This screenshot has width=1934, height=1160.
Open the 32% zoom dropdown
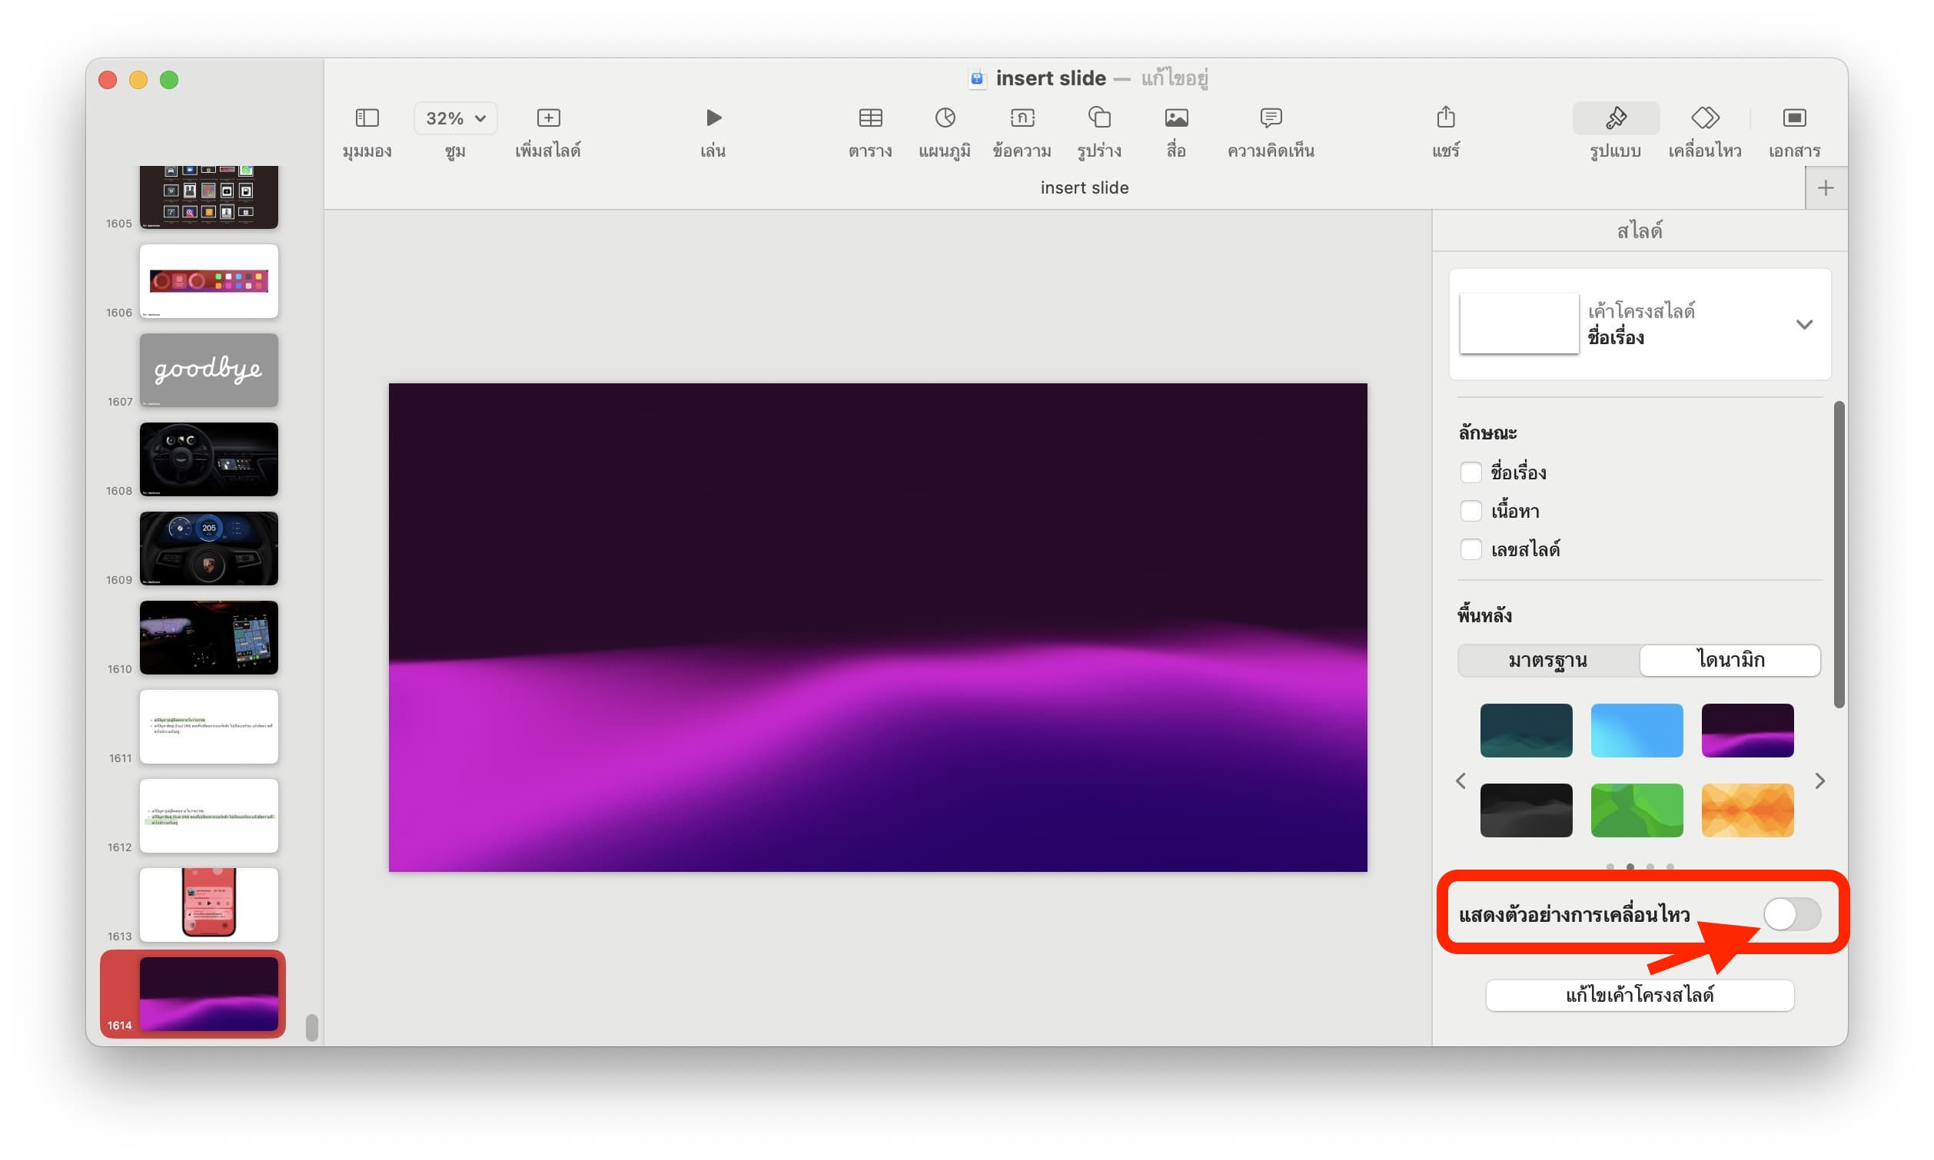click(455, 118)
